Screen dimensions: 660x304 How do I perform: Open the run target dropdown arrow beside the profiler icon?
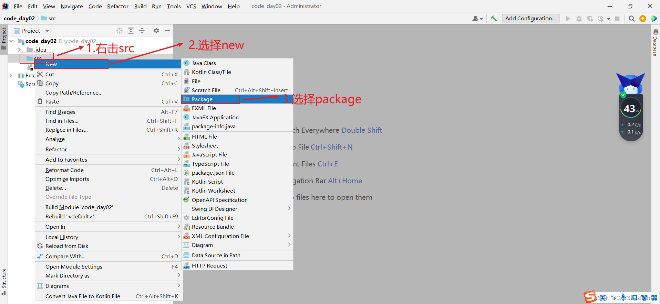pyautogui.click(x=609, y=19)
